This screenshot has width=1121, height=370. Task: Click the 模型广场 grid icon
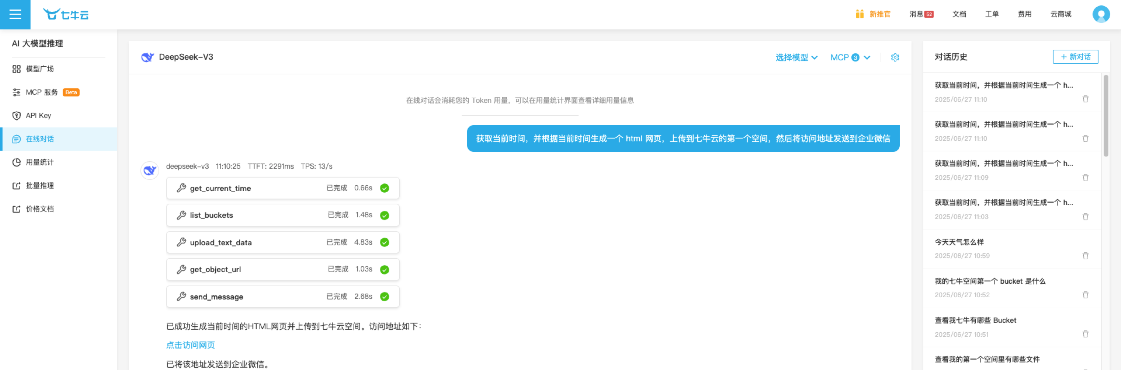(16, 69)
